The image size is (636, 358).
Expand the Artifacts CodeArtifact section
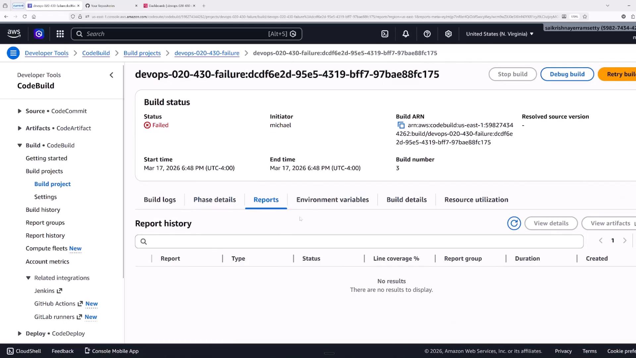pos(20,128)
